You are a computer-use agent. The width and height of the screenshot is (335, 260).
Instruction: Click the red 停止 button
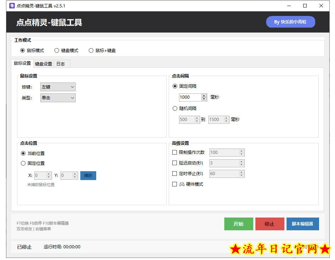click(270, 224)
